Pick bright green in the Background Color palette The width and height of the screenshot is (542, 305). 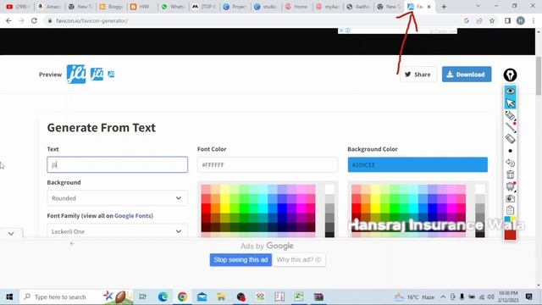click(x=394, y=208)
